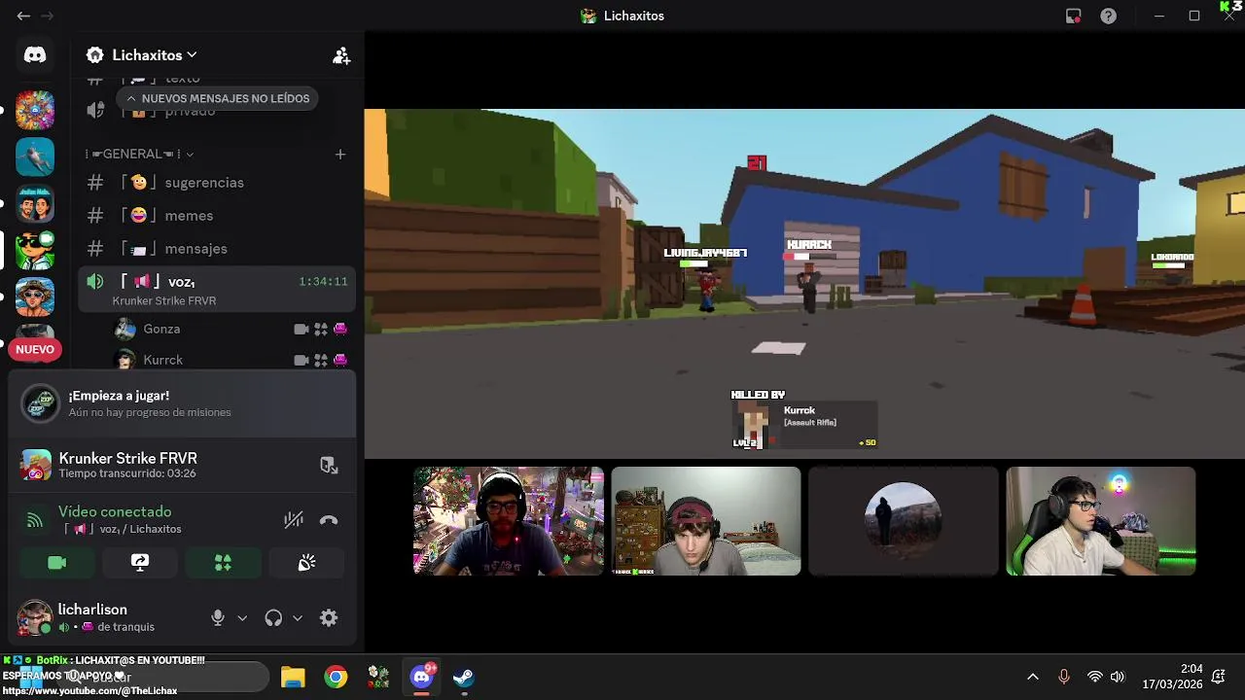This screenshot has width=1245, height=700.
Task: Open the ¡Empieza a jugar! quest banner
Action: [182, 403]
